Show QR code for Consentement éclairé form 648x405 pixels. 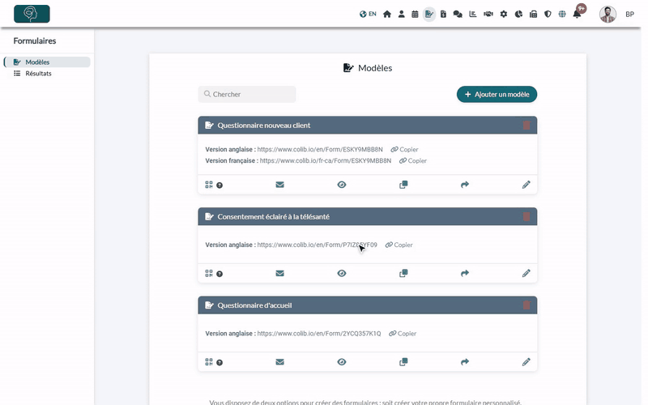coord(209,274)
